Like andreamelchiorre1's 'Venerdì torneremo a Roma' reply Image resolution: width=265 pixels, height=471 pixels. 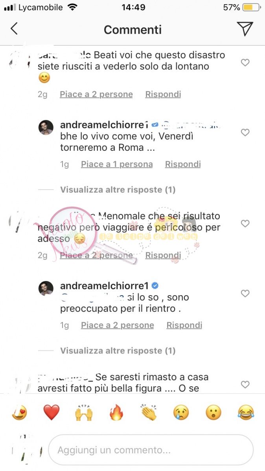[245, 133]
